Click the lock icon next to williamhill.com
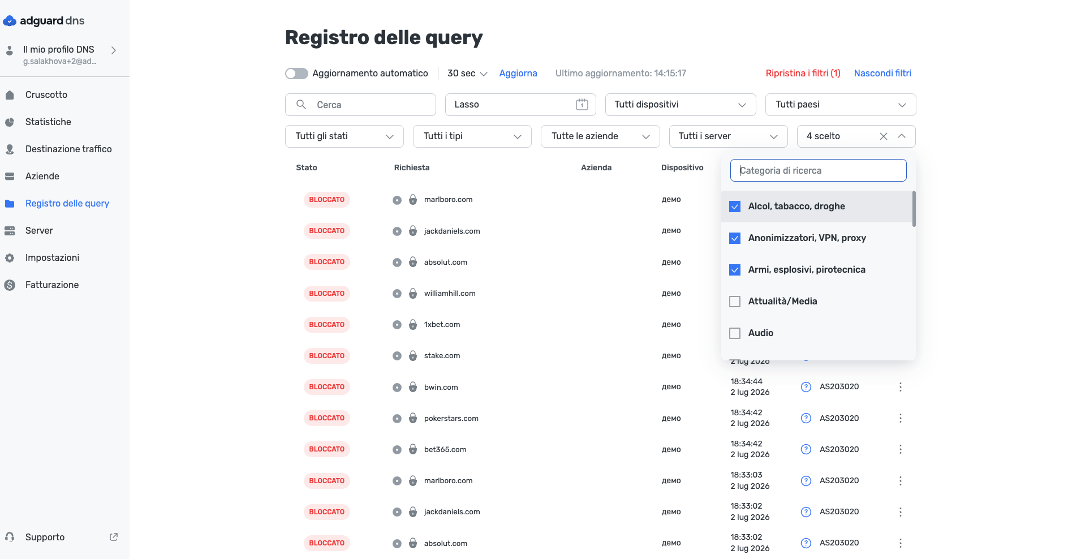 [x=413, y=293]
